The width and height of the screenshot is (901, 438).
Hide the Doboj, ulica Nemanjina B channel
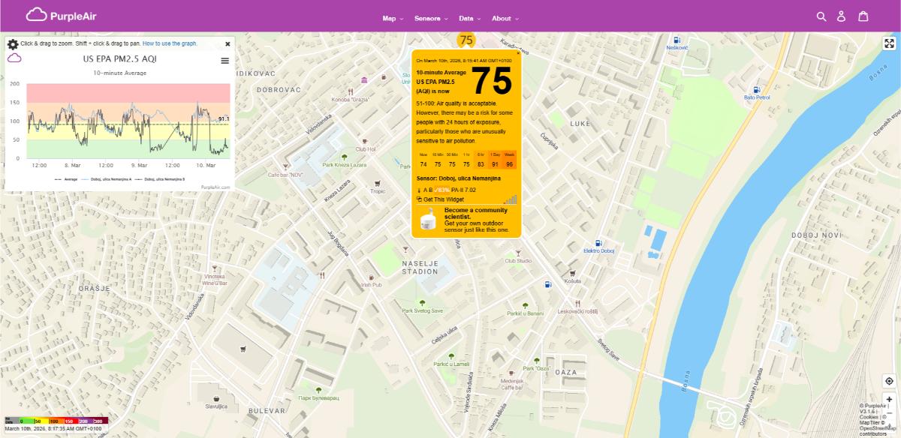point(164,178)
